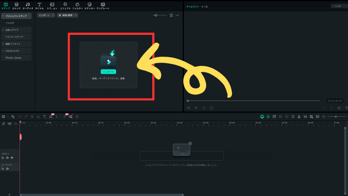
Task: Click the previous frame button
Action: click(x=188, y=108)
